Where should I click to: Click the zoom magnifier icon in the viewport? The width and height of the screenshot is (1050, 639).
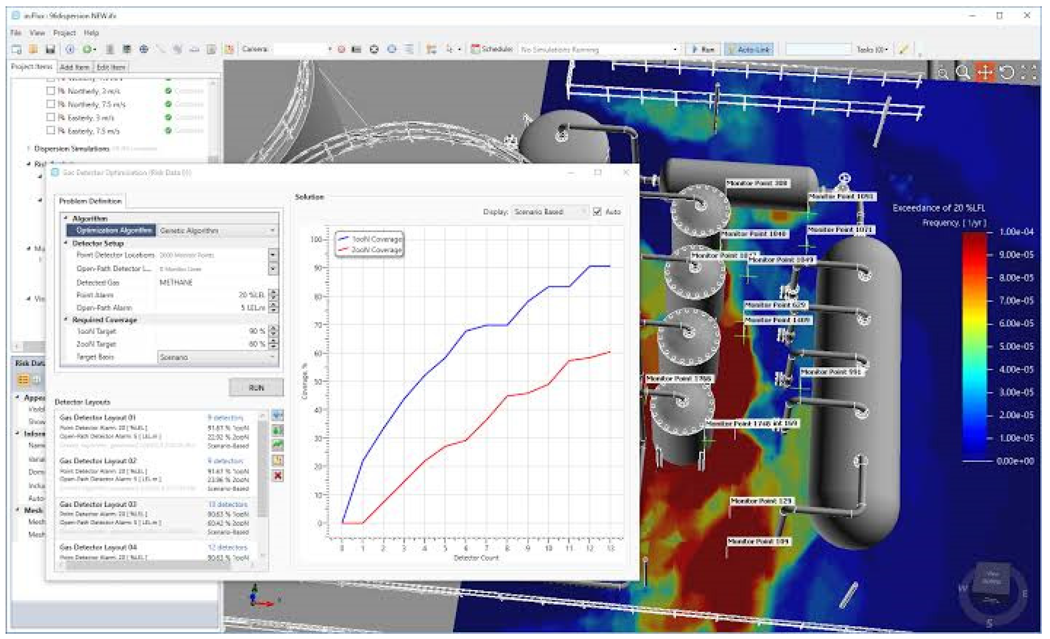(963, 72)
